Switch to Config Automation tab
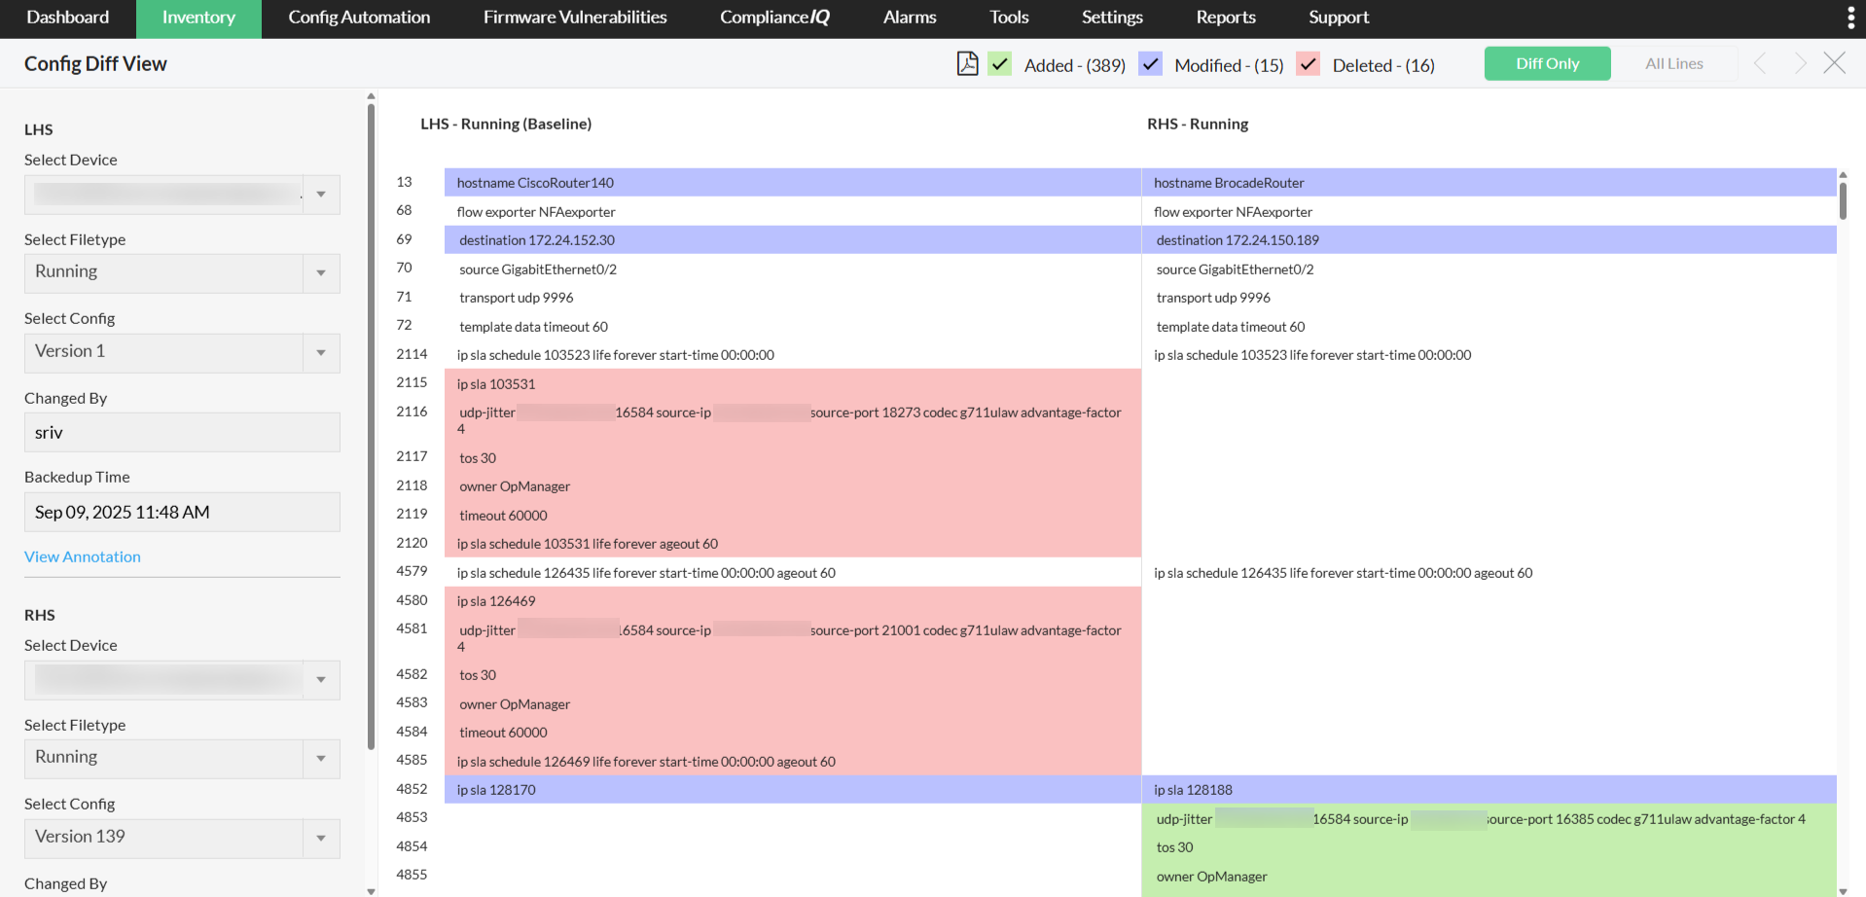 coord(359,18)
